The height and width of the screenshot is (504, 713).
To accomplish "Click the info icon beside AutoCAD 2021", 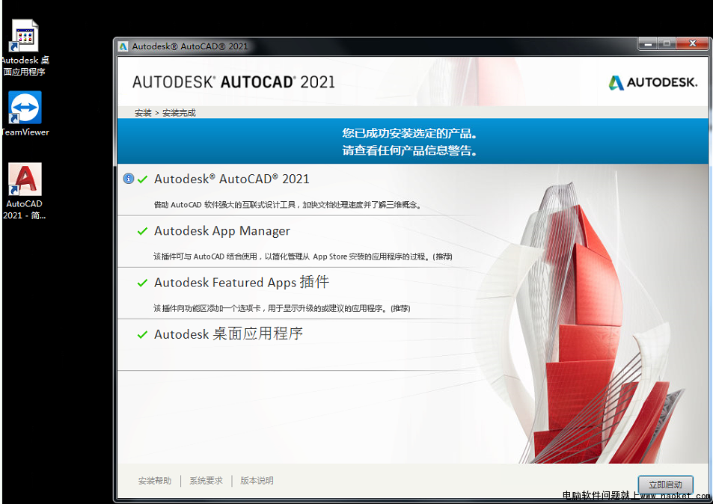I will point(129,179).
